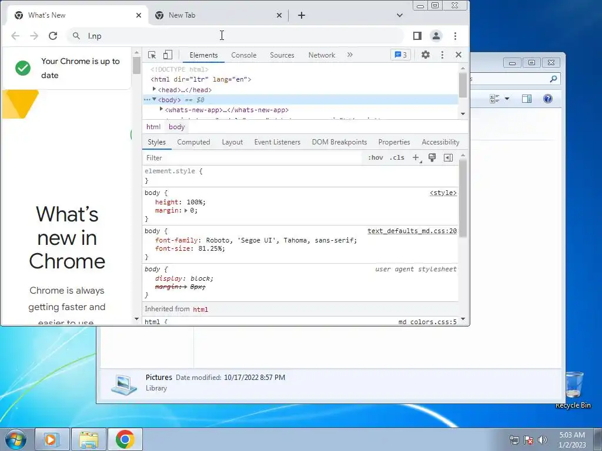Select the Computed subtab
This screenshot has width=602, height=451.
(x=193, y=142)
